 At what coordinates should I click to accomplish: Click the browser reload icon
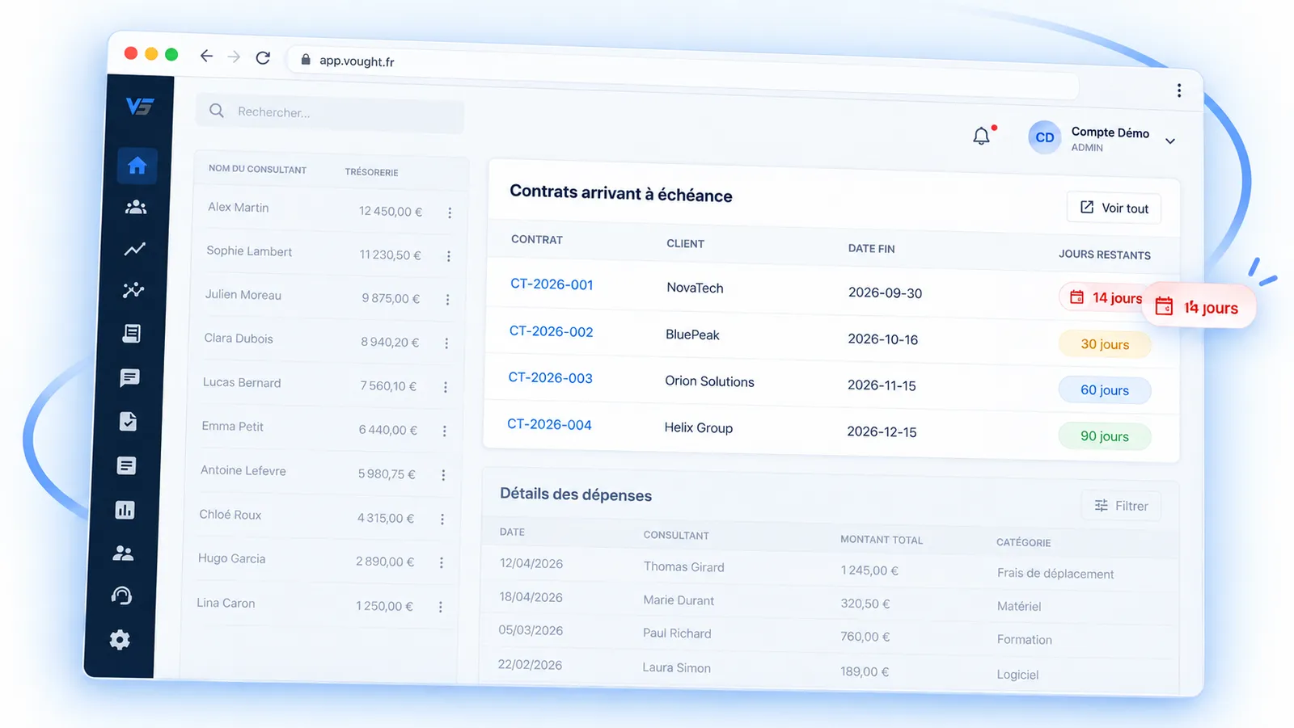click(x=263, y=57)
